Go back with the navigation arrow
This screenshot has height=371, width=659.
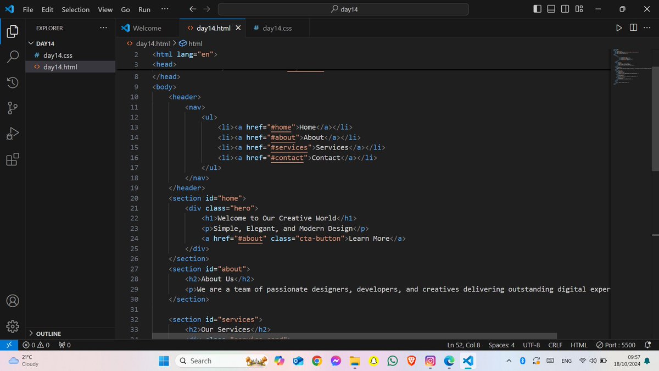pos(192,9)
